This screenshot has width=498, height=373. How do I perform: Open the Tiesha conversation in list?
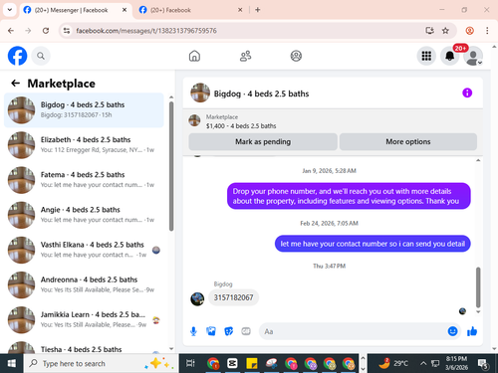tap(84, 346)
